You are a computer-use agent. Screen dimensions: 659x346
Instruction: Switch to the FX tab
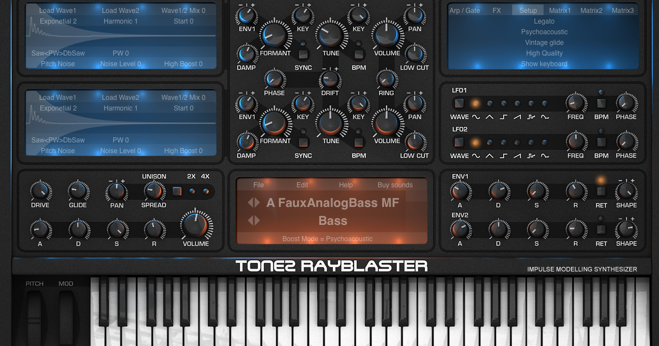(x=496, y=11)
